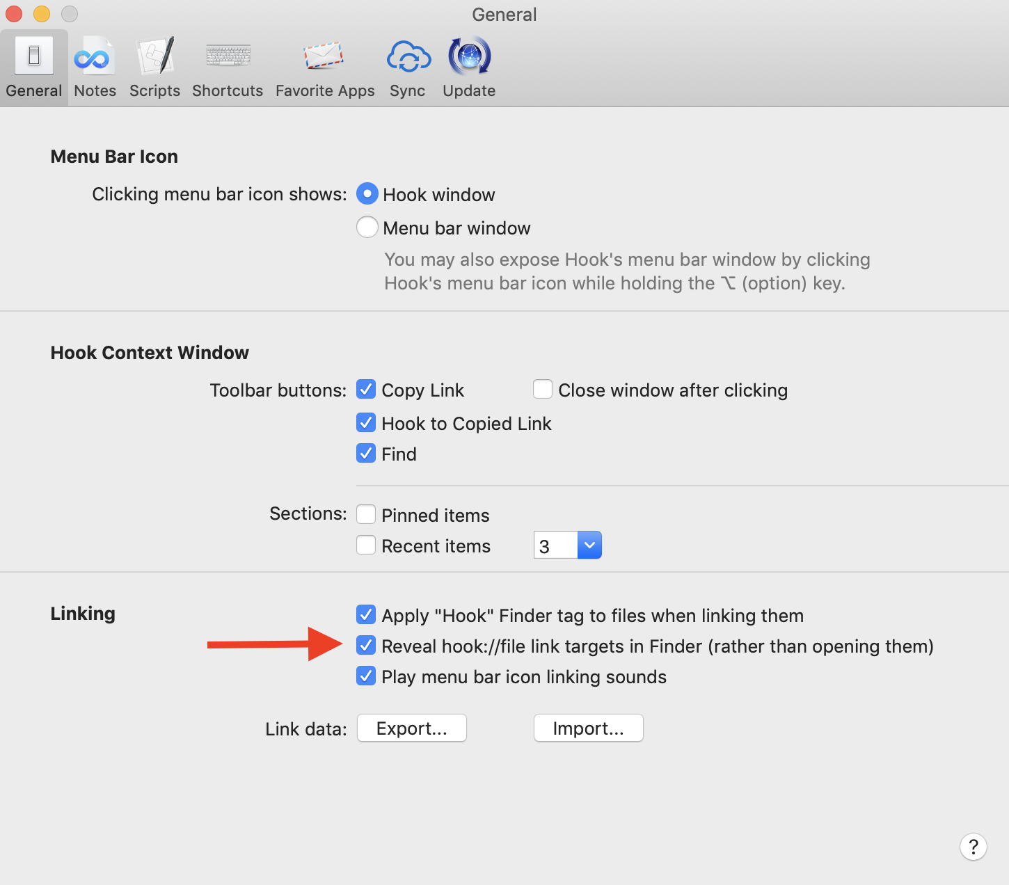
Task: Click the help question mark button
Action: coord(973,847)
